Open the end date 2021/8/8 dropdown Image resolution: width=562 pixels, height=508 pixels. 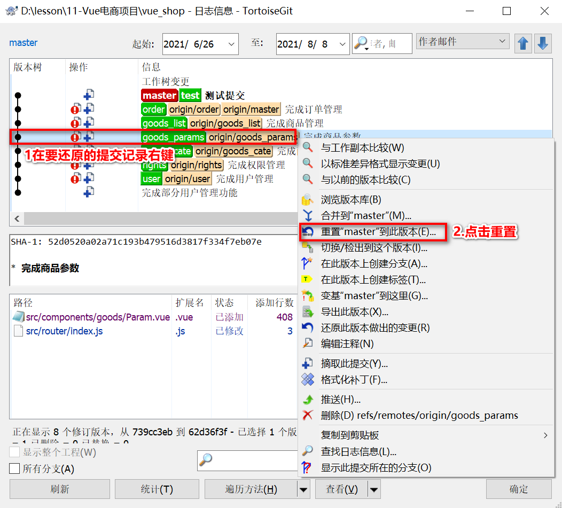[342, 44]
